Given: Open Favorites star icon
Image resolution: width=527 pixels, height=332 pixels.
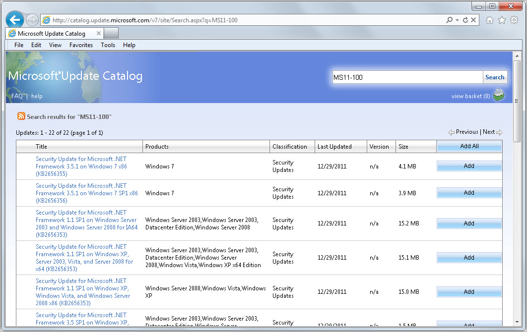Looking at the screenshot, I should point(502,20).
